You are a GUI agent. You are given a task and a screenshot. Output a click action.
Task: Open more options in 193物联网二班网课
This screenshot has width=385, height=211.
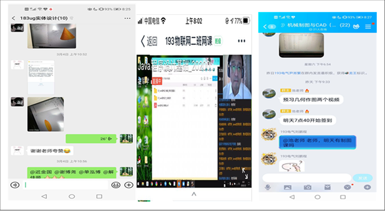242,41
